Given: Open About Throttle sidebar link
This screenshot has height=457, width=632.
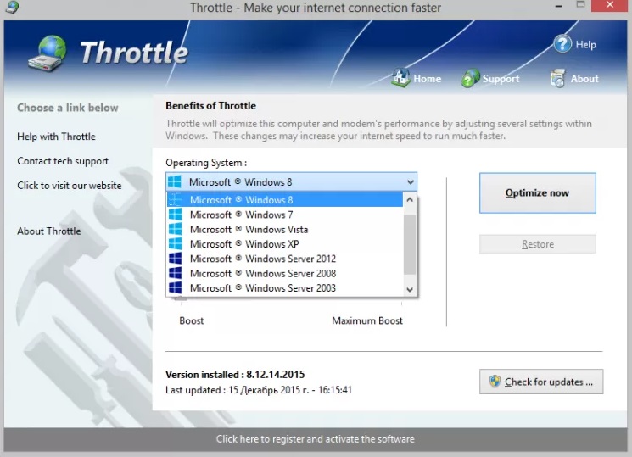Looking at the screenshot, I should [49, 231].
